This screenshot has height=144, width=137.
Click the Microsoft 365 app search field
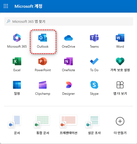tap(69, 21)
